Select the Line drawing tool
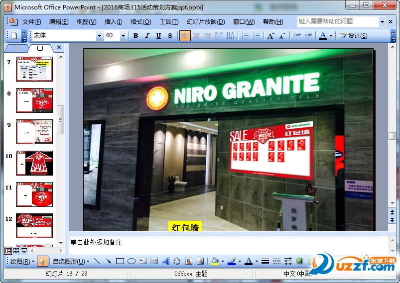Viewport: 400px width, 283px height. [x=97, y=261]
